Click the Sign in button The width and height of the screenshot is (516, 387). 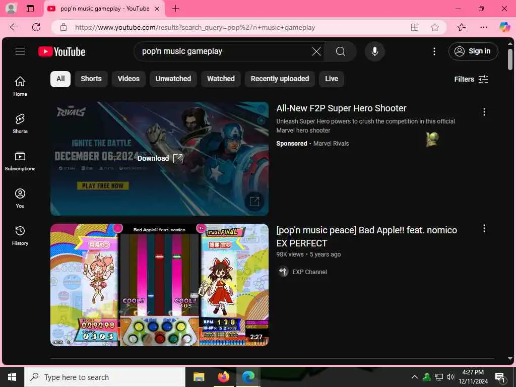point(473,51)
